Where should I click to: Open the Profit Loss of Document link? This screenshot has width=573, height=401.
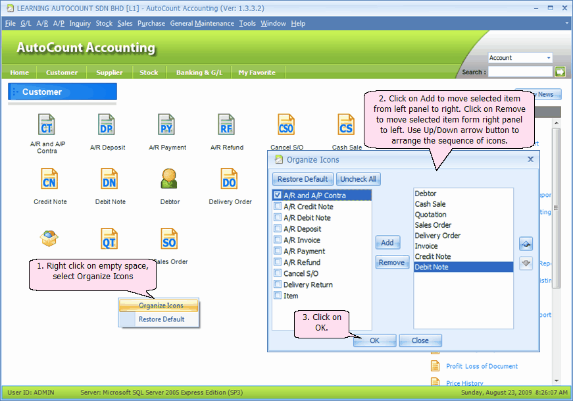(482, 366)
